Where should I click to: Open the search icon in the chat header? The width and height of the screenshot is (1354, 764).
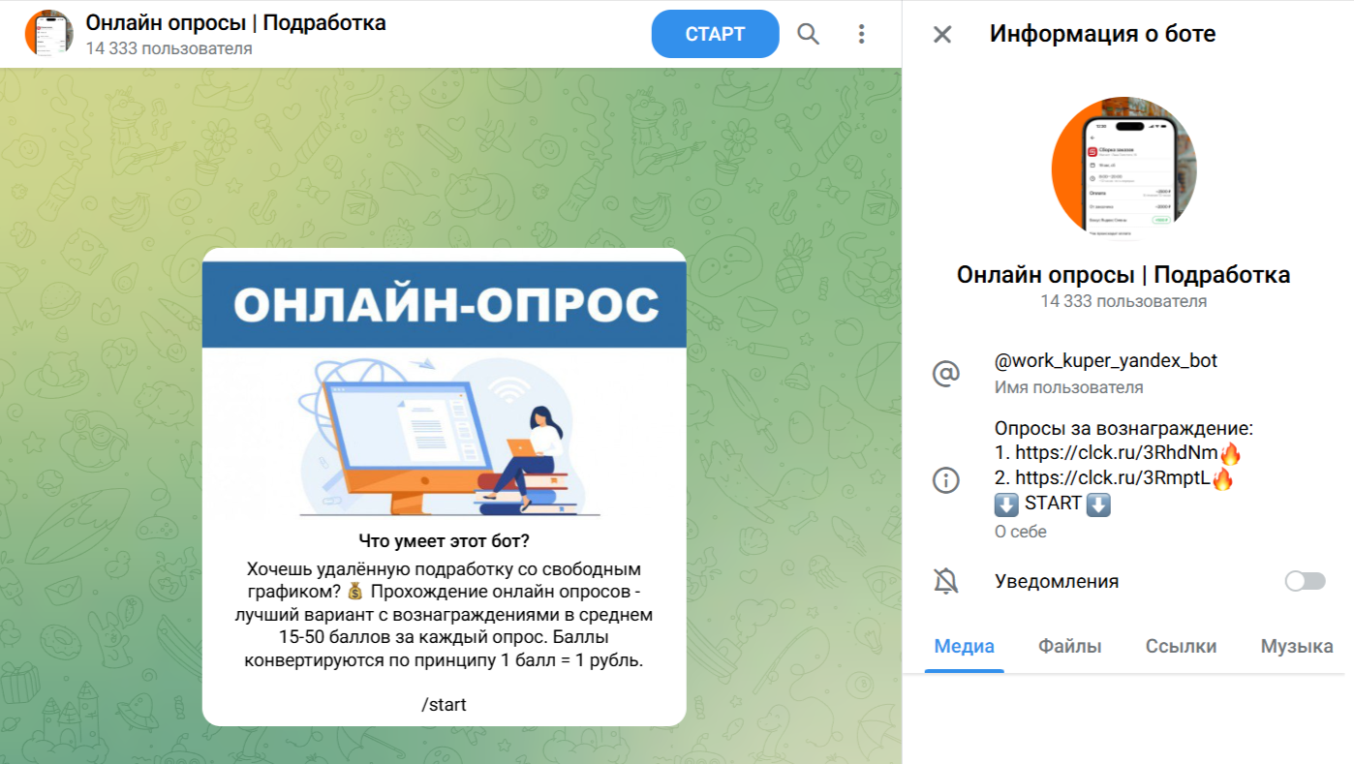click(808, 34)
